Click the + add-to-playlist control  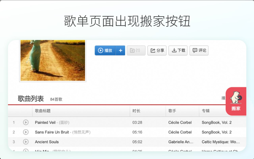(x=120, y=50)
